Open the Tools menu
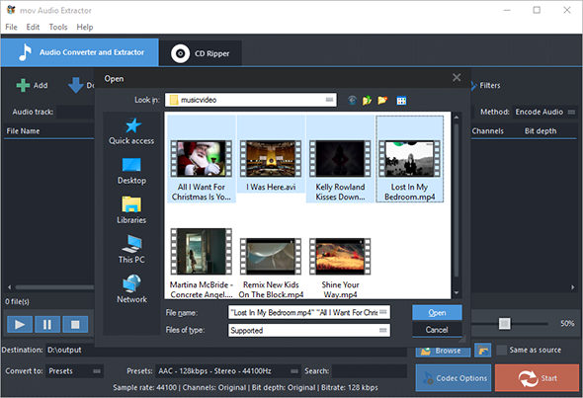 coord(58,27)
